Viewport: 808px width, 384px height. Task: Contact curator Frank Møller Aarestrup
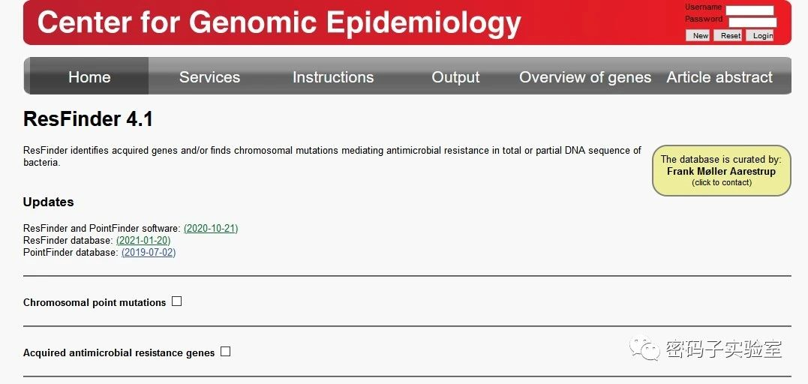tap(721, 171)
